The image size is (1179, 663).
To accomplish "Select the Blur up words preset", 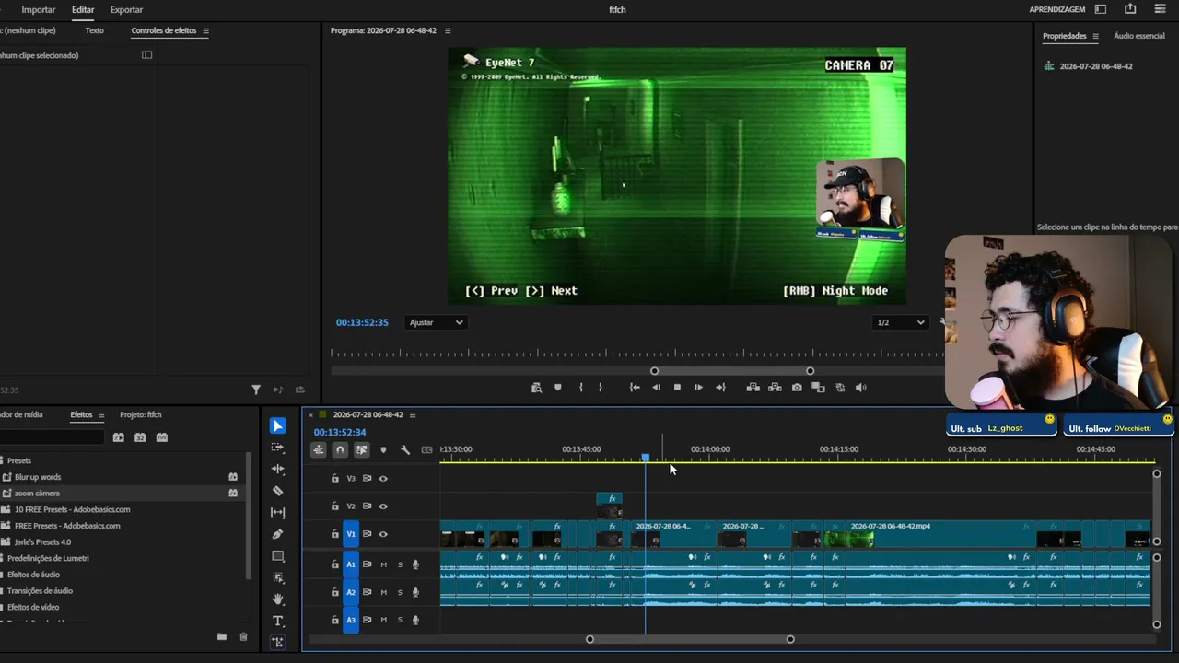I will click(38, 477).
